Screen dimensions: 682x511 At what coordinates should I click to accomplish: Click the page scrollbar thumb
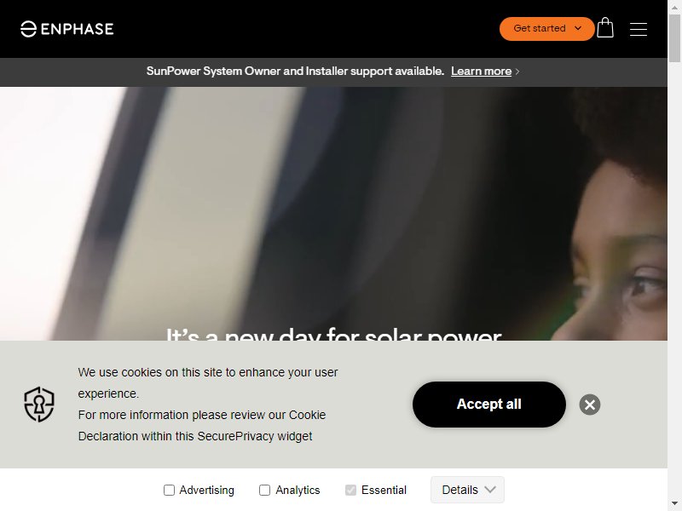[674, 38]
